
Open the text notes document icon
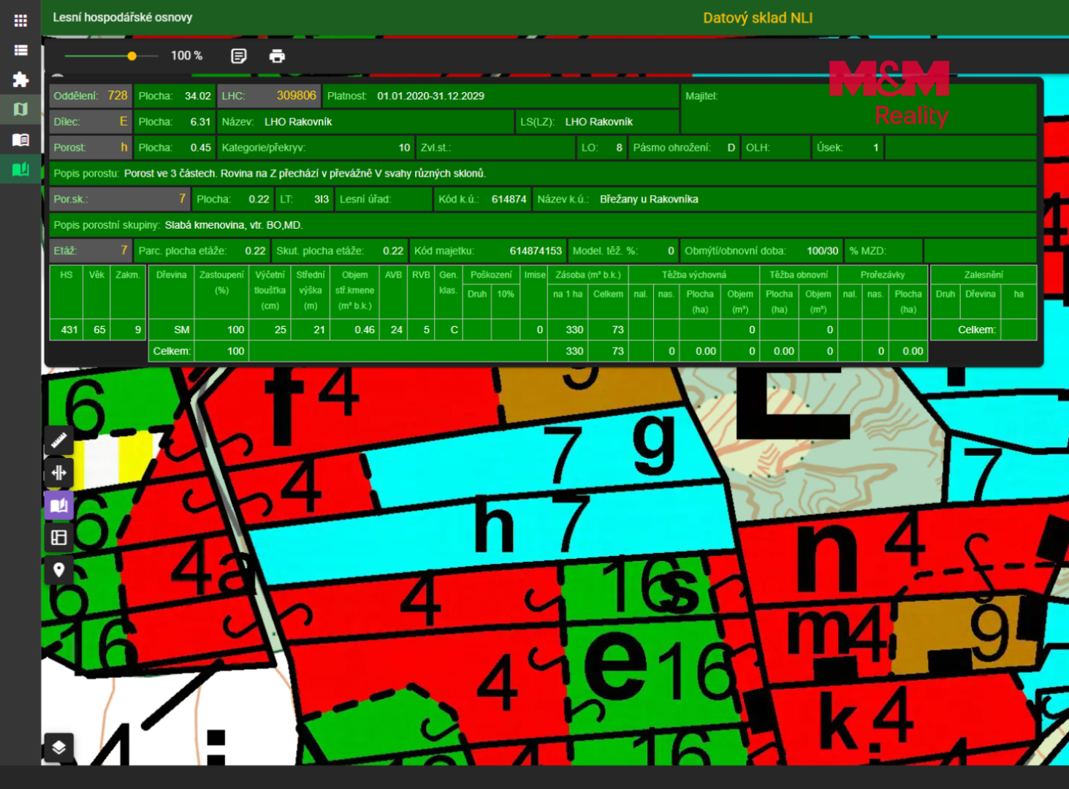pos(239,56)
